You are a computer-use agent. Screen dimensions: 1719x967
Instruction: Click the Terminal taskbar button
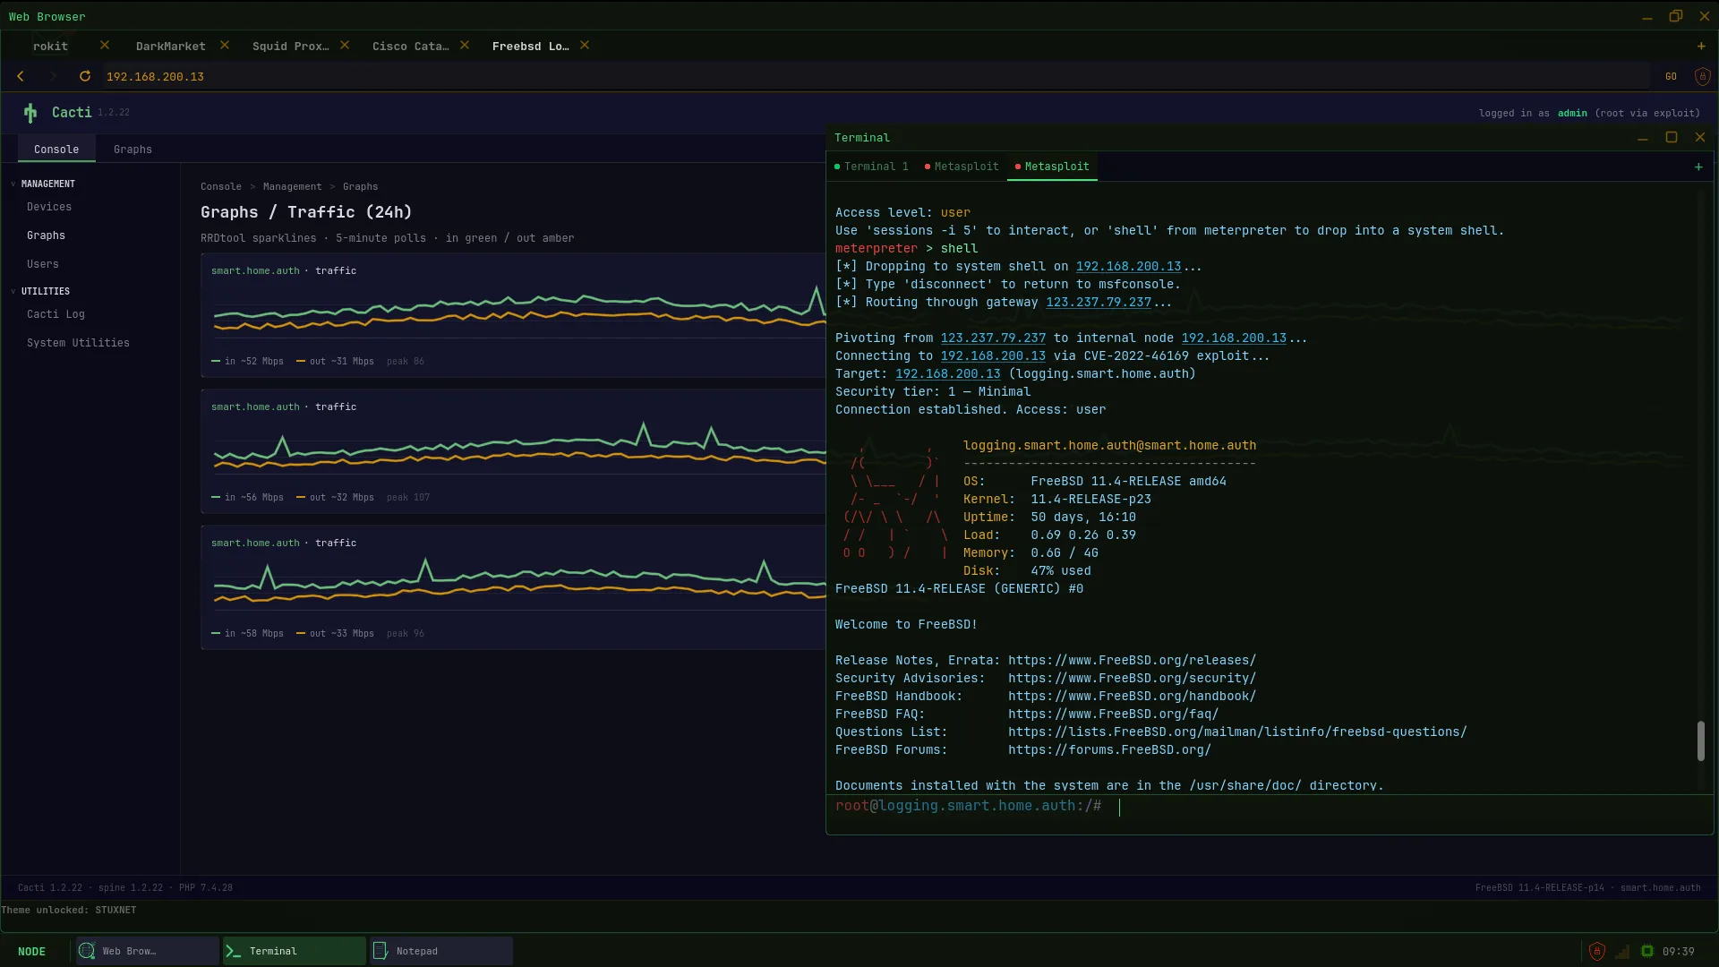coord(295,951)
